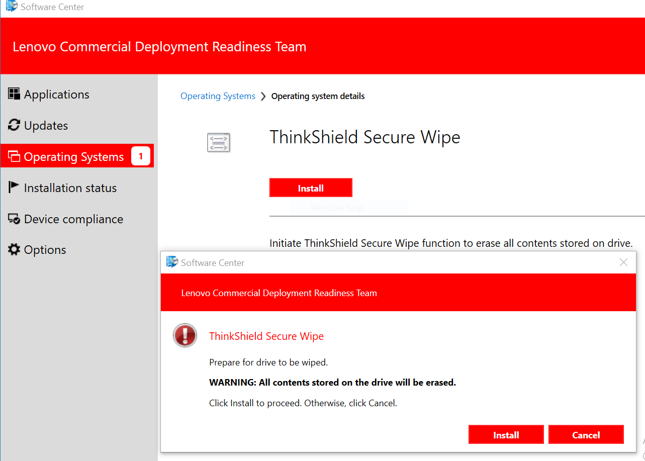Click the Updates refresh icon

pyautogui.click(x=14, y=125)
